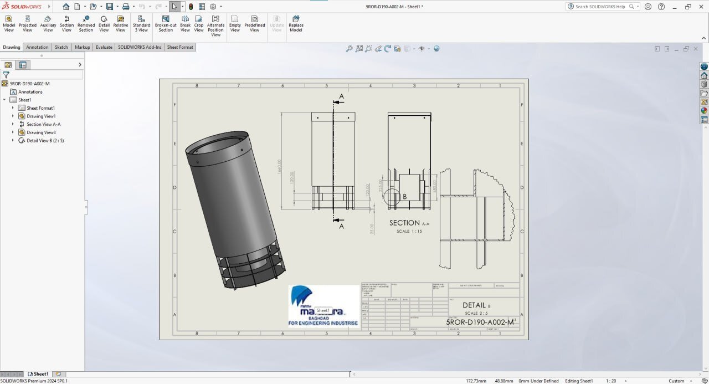Expand Section View A-A in tree

13,124
